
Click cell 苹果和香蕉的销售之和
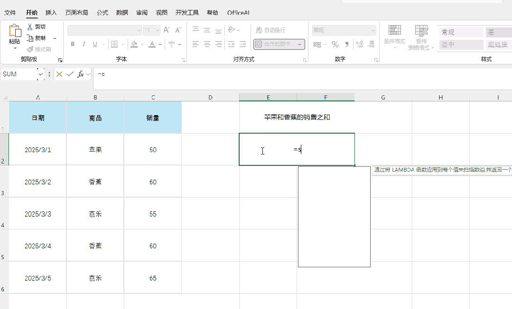tap(297, 117)
